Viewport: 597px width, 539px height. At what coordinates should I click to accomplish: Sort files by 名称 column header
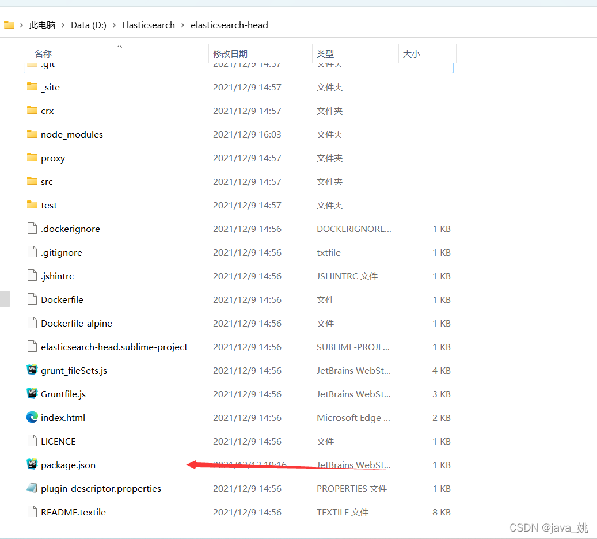(43, 54)
